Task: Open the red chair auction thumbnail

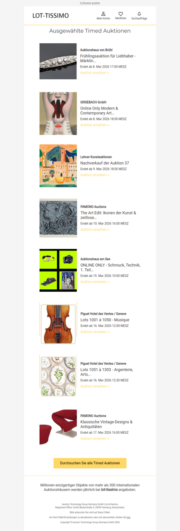Action: click(x=58, y=427)
